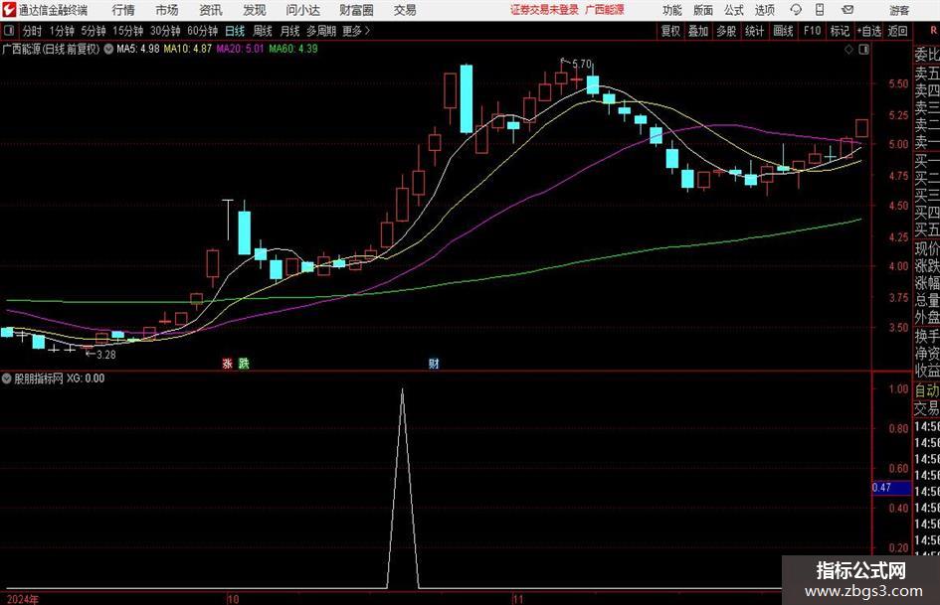Click the 游客 user label
The height and width of the screenshot is (605, 940).
899,10
